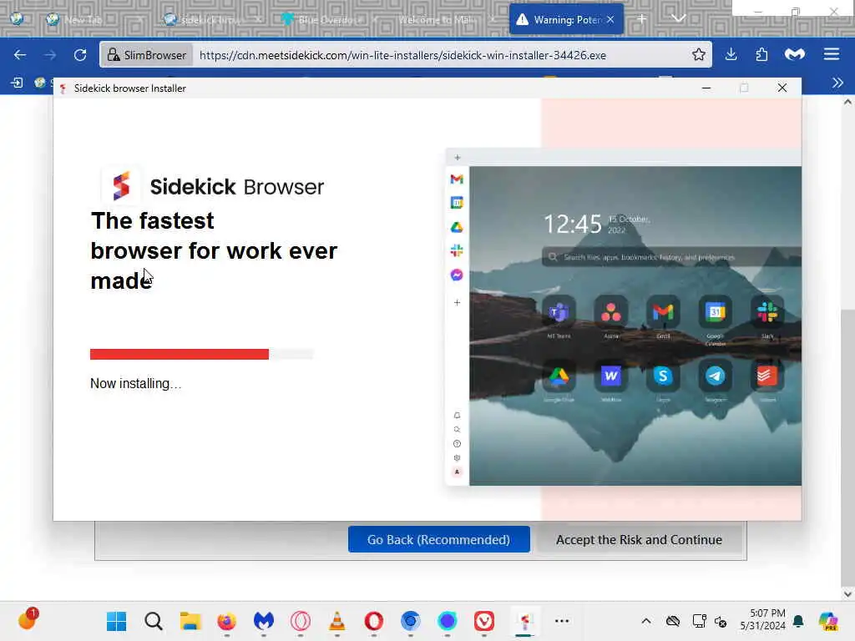Open Firefox from the taskbar
855x641 pixels.
coord(227,621)
